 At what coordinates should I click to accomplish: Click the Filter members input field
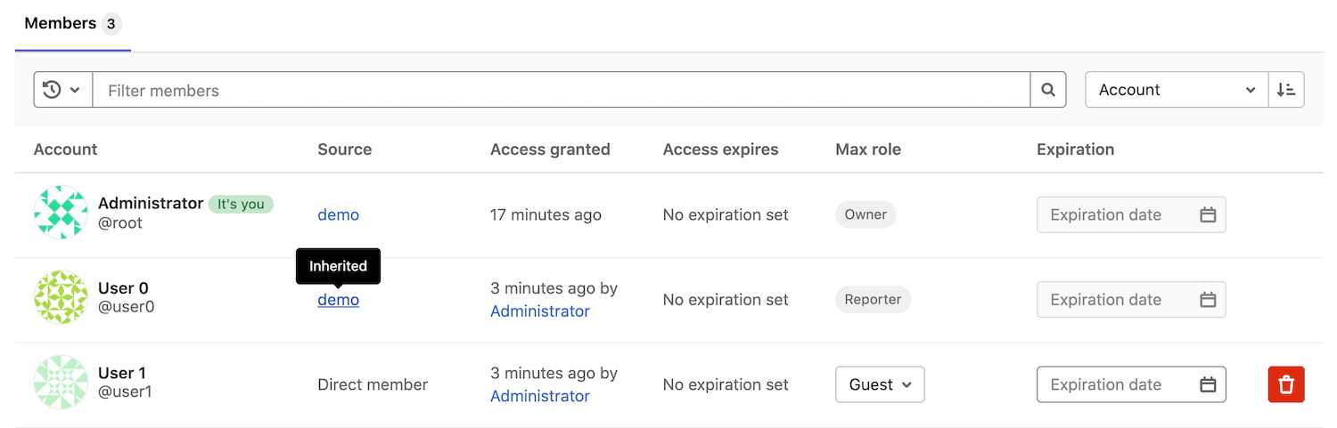click(562, 90)
